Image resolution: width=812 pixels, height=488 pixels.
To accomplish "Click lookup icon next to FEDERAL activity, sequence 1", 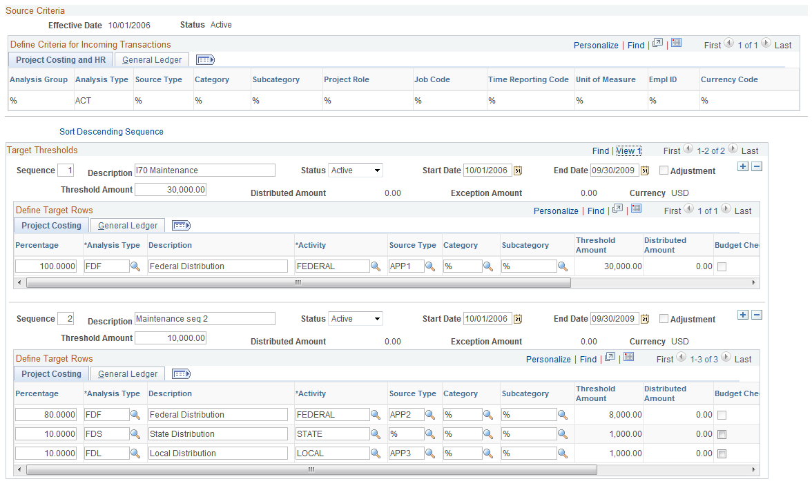I will pyautogui.click(x=376, y=266).
